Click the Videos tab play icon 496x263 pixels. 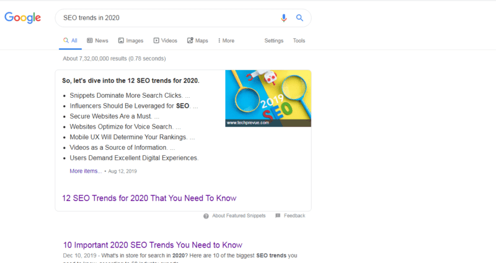pos(156,40)
